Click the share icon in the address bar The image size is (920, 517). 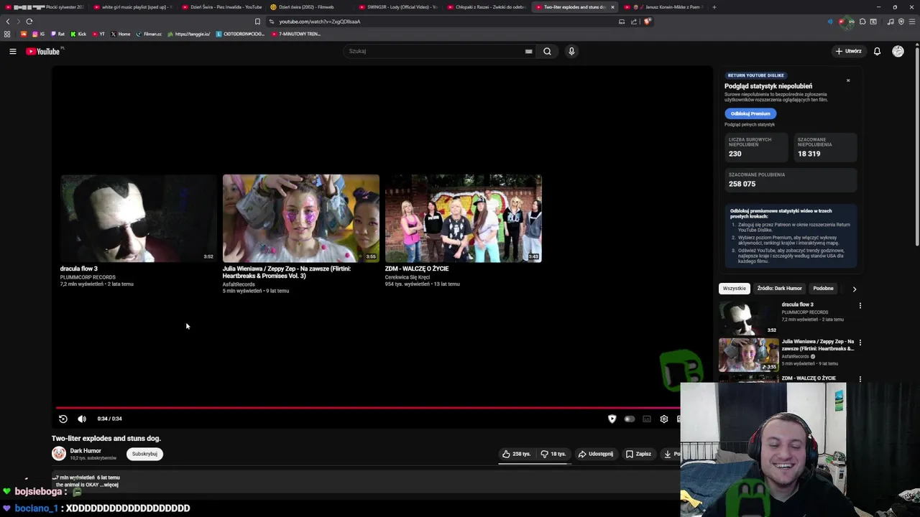634,22
